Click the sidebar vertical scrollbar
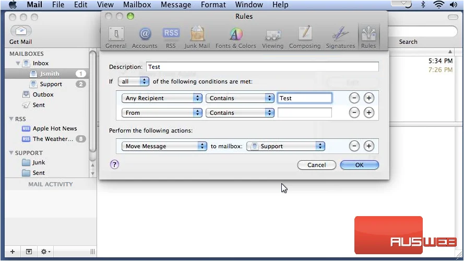Viewport: 464px width, 261px height. pyautogui.click(x=92, y=102)
